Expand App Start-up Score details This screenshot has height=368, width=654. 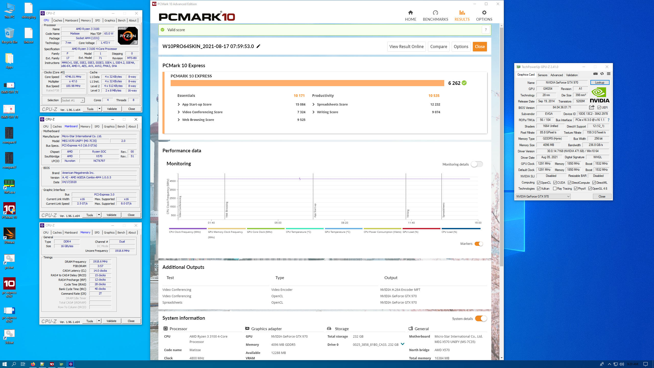coord(179,105)
